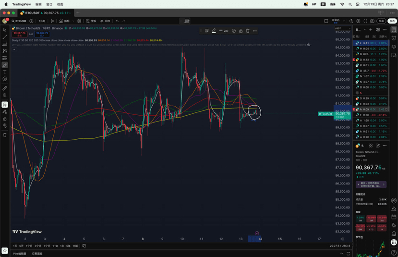Toggle magnet mode in left toolbar
The height and width of the screenshot is (257, 398).
pyautogui.click(x=5, y=105)
